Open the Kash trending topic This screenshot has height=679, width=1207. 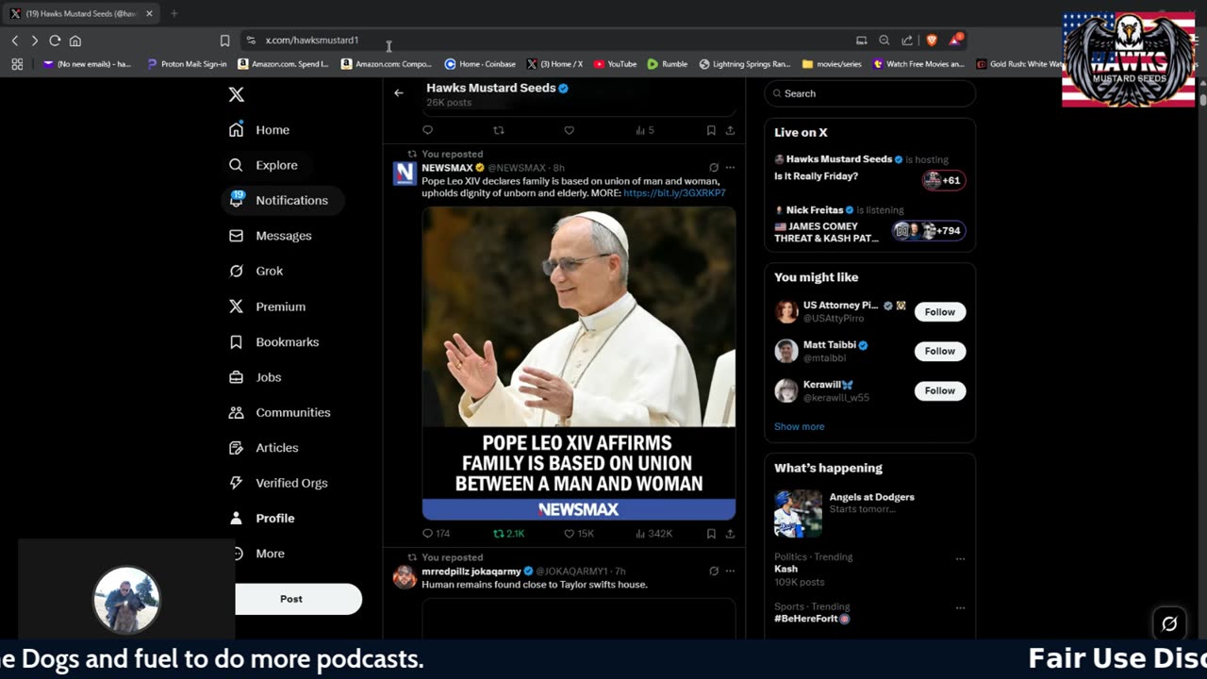786,570
